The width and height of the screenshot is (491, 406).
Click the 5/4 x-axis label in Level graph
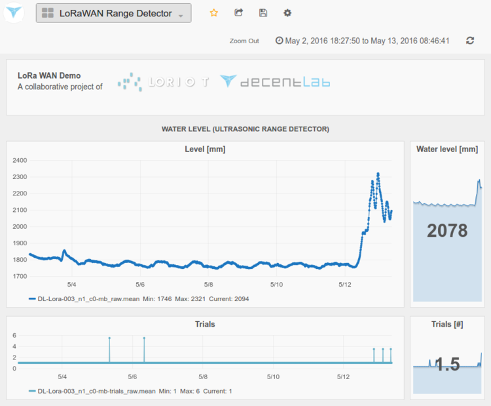point(71,285)
